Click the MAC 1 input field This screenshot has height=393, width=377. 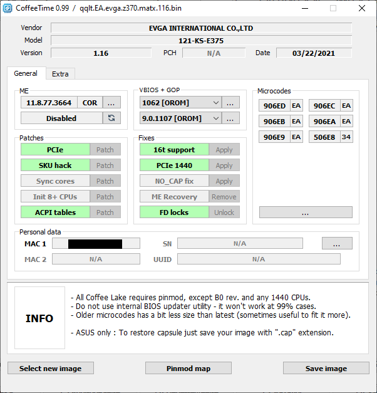point(96,243)
